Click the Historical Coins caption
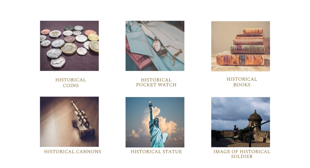 (x=71, y=83)
